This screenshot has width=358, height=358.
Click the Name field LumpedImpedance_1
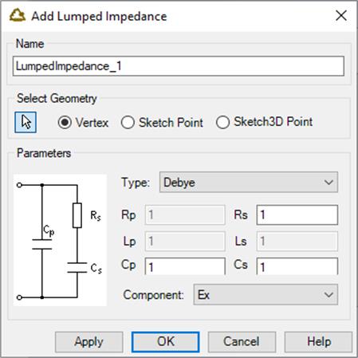(179, 66)
